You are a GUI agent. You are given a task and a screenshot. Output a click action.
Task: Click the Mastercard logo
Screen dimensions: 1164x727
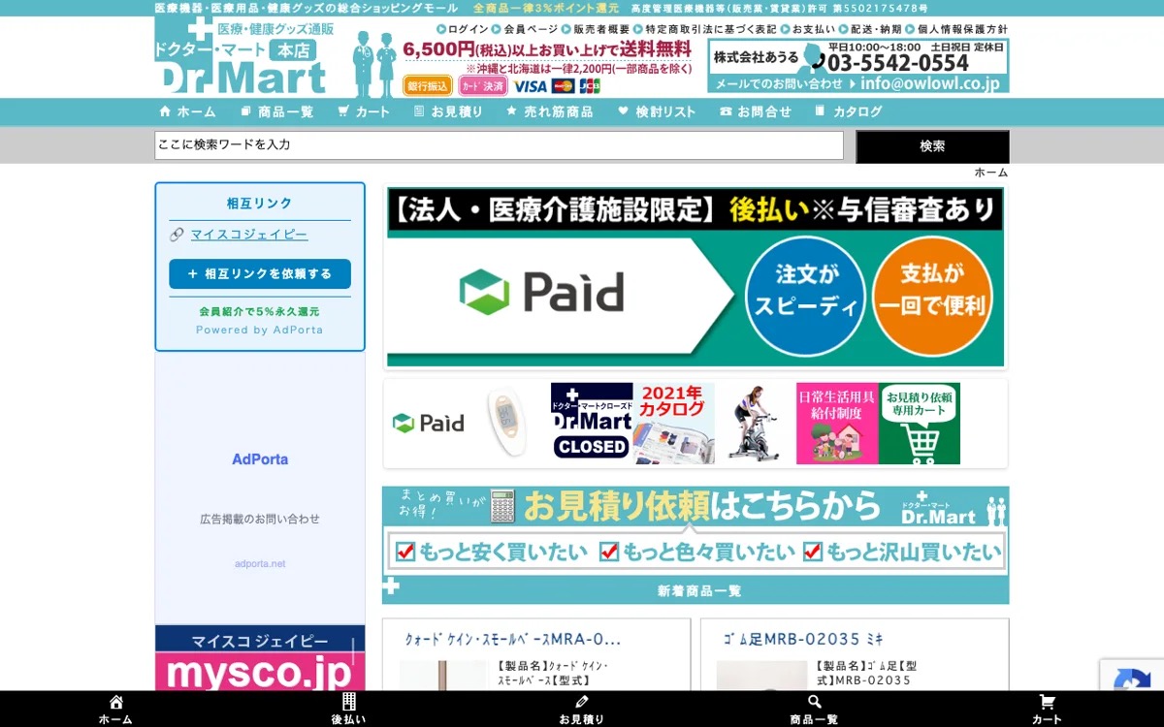pos(564,86)
